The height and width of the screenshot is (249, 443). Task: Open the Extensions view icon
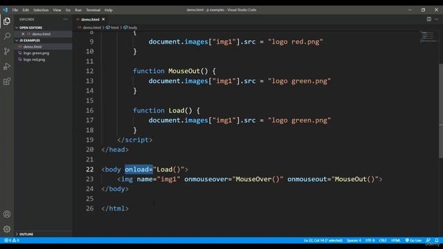tap(7, 82)
